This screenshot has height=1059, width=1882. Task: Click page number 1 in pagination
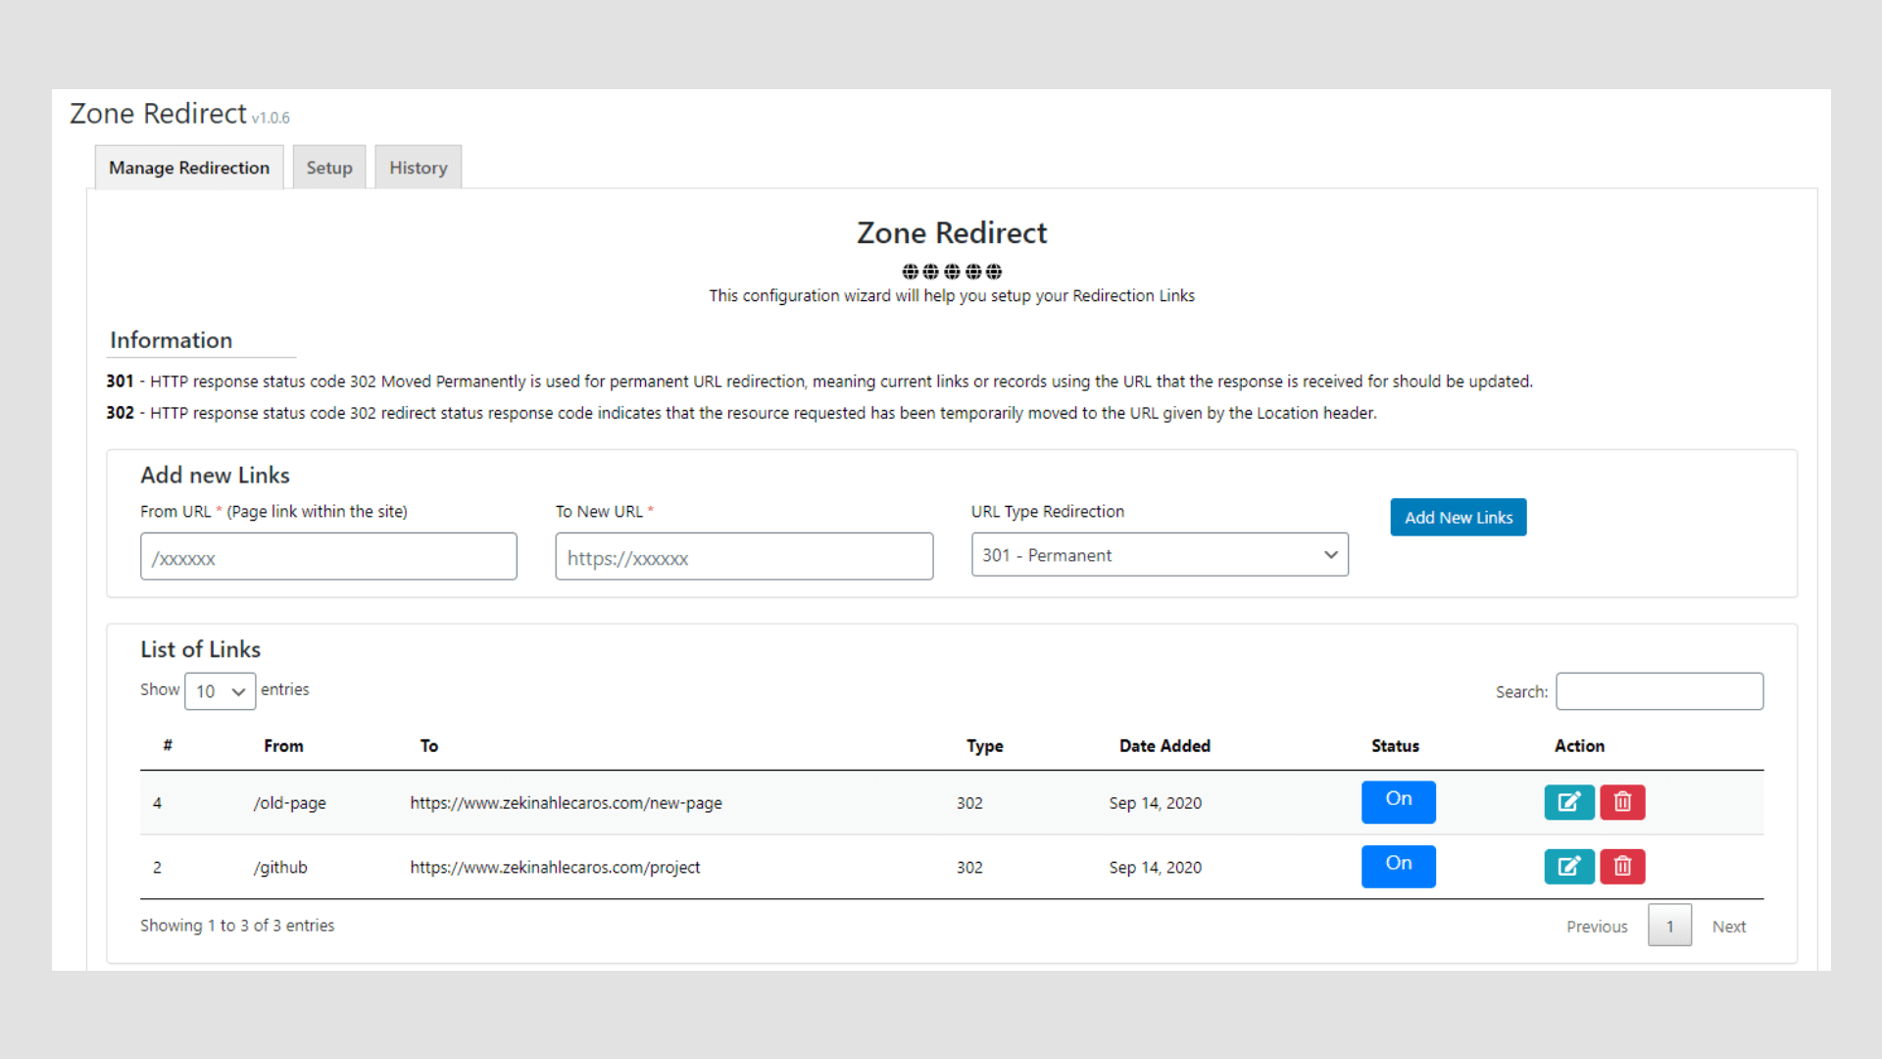(x=1669, y=926)
